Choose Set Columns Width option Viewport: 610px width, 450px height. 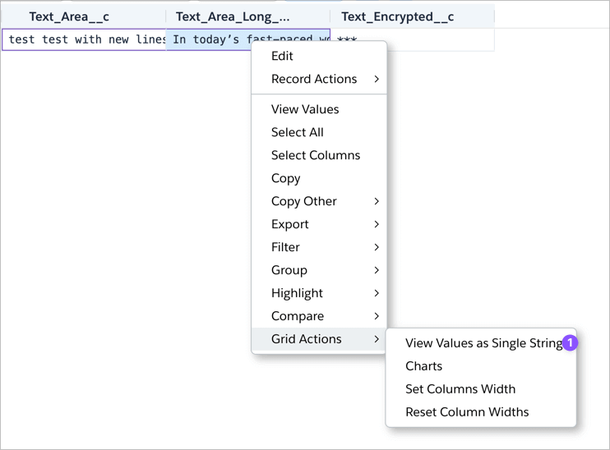coord(460,389)
